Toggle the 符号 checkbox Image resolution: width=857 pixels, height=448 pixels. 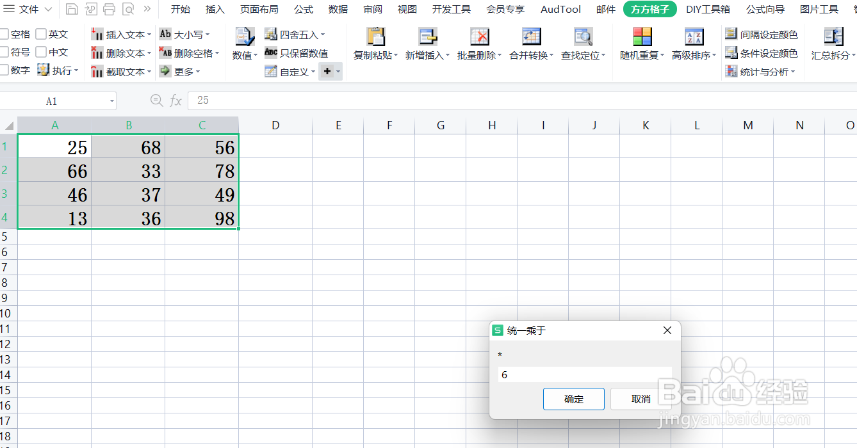pos(4,52)
